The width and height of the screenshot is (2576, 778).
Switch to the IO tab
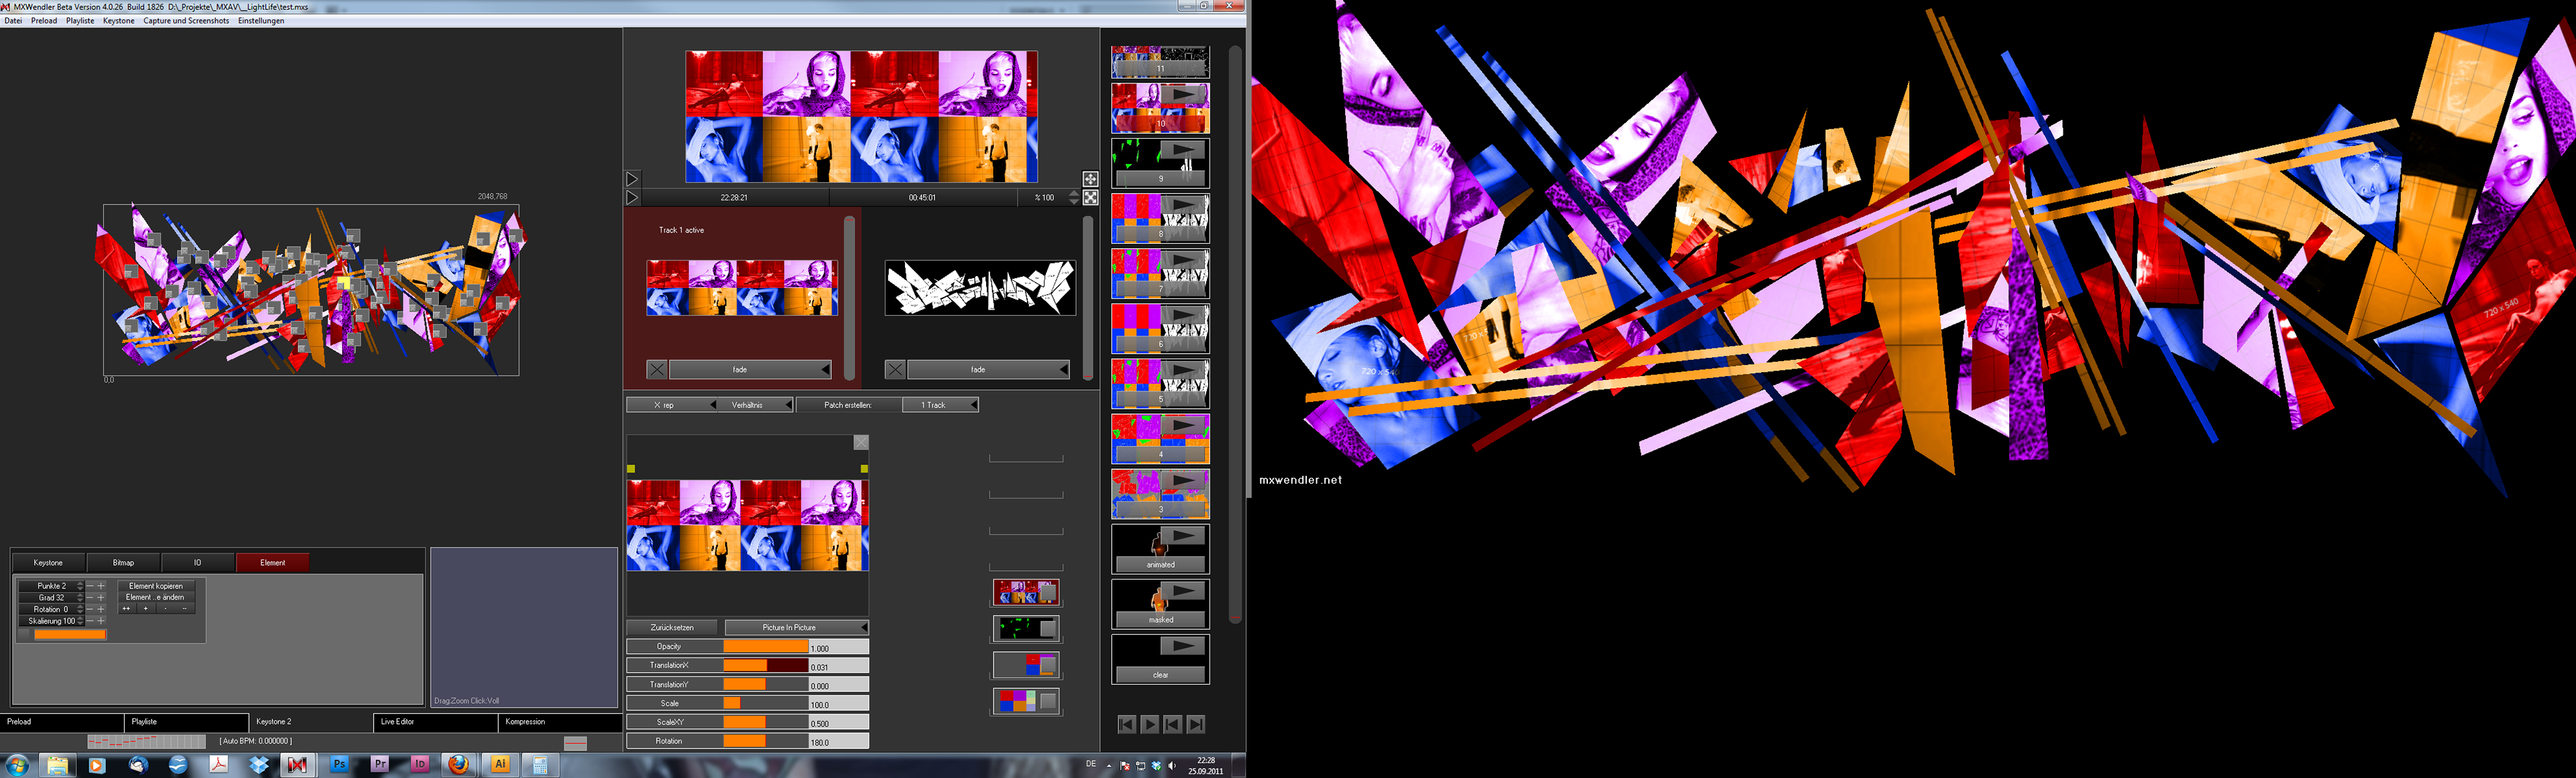click(x=197, y=562)
